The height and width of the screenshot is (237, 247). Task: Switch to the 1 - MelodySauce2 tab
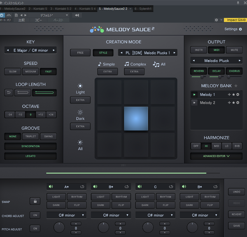point(13,9)
